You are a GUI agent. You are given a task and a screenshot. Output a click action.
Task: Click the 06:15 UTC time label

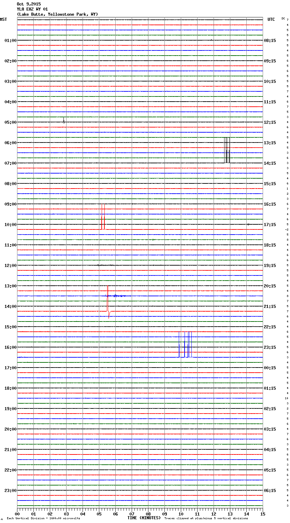pos(270,491)
